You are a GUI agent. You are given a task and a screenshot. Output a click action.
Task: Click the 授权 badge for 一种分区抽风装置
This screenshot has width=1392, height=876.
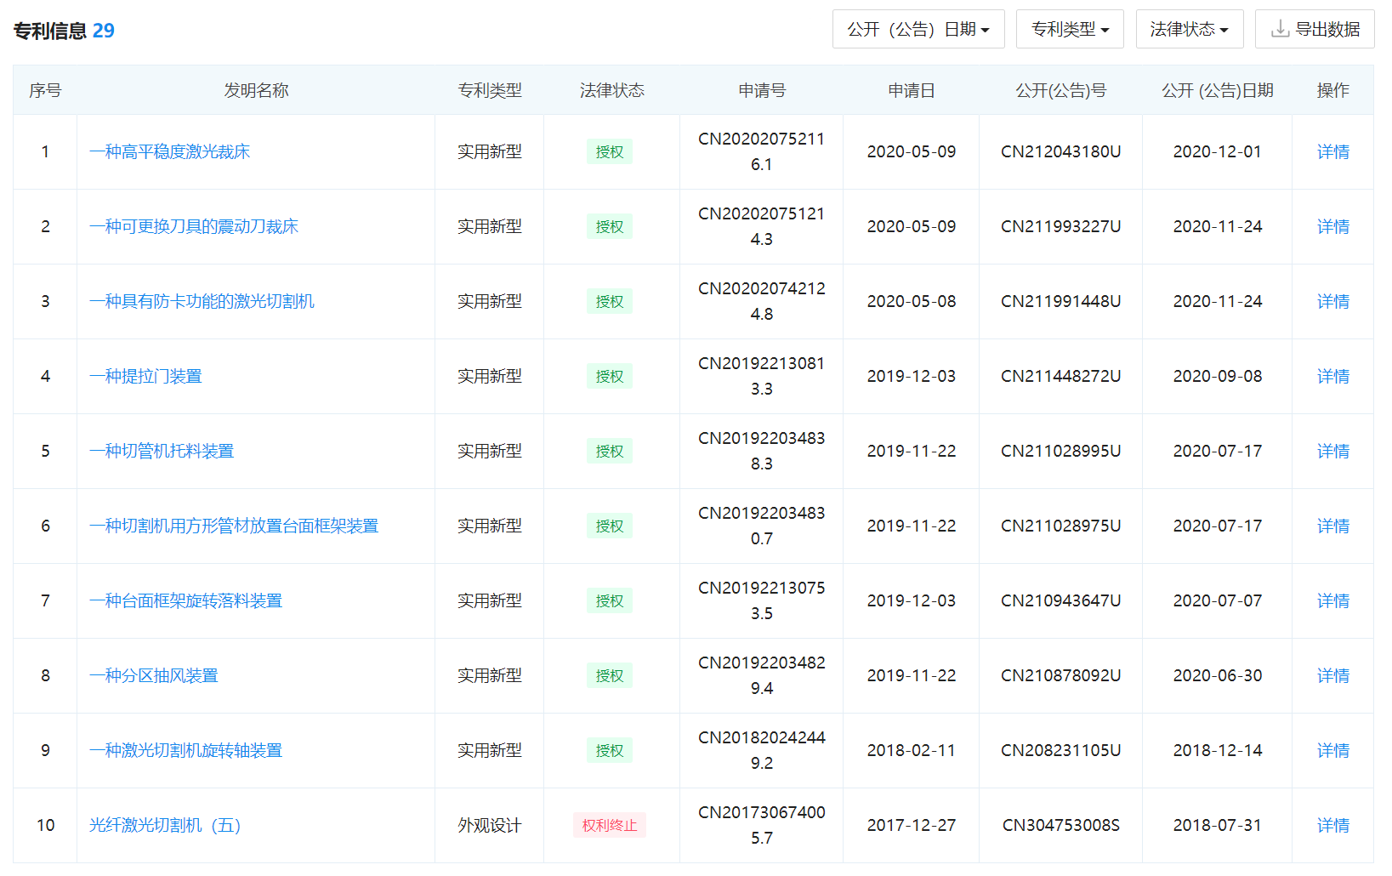[609, 676]
